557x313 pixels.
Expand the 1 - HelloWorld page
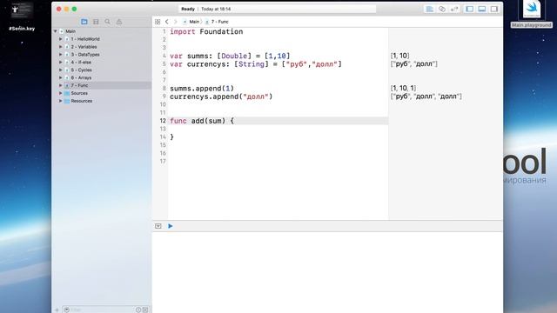[x=61, y=39]
